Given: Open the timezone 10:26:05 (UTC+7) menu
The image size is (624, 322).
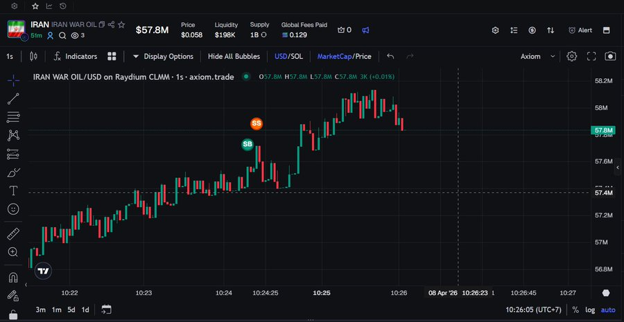Looking at the screenshot, I should tap(533, 310).
